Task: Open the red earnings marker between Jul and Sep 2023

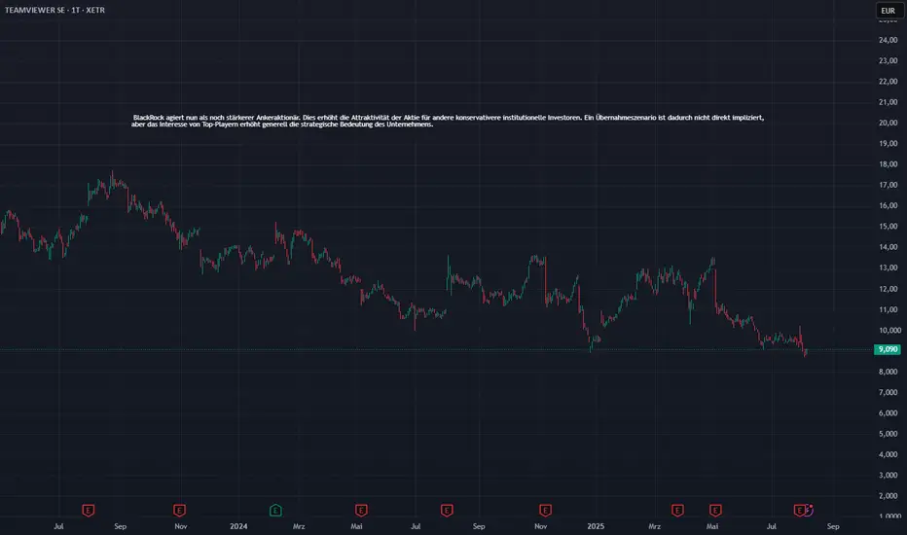Action: 88,510
